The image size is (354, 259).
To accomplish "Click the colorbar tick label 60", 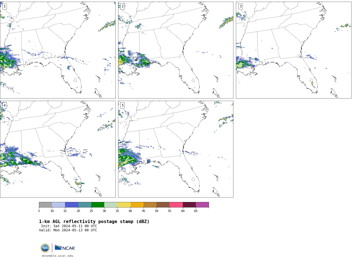I will (x=183, y=211).
